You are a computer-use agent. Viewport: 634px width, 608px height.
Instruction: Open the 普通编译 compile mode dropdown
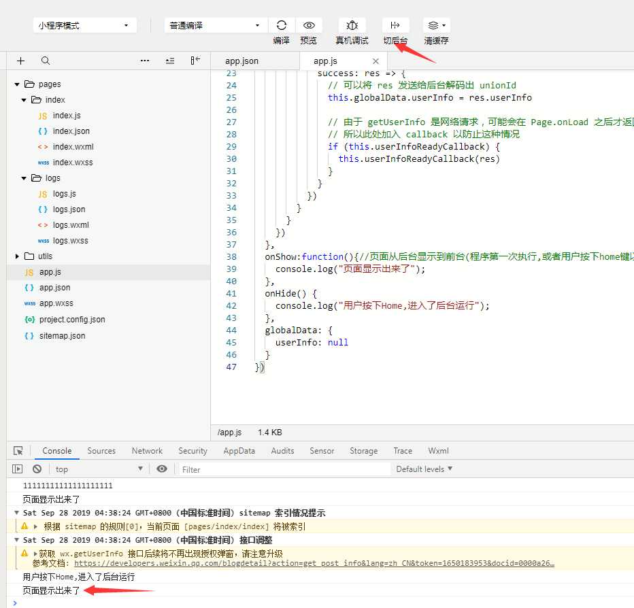216,25
